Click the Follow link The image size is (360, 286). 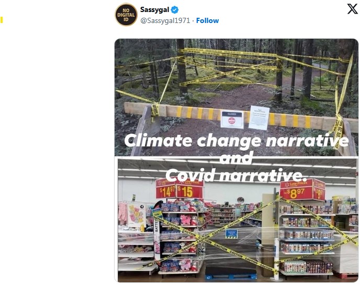point(208,20)
